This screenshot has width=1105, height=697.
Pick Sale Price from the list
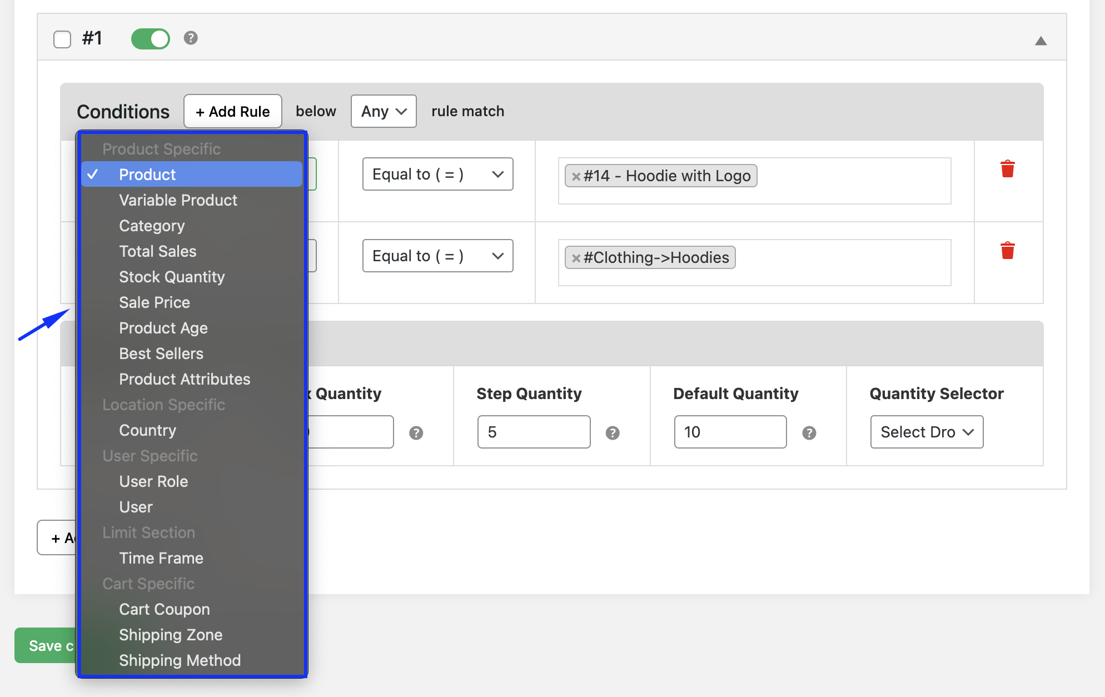pos(192,302)
